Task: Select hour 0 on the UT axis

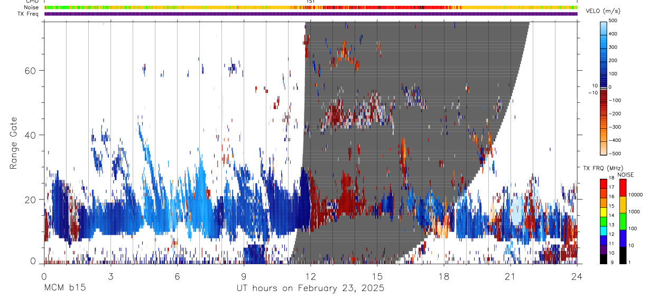Action: (44, 276)
